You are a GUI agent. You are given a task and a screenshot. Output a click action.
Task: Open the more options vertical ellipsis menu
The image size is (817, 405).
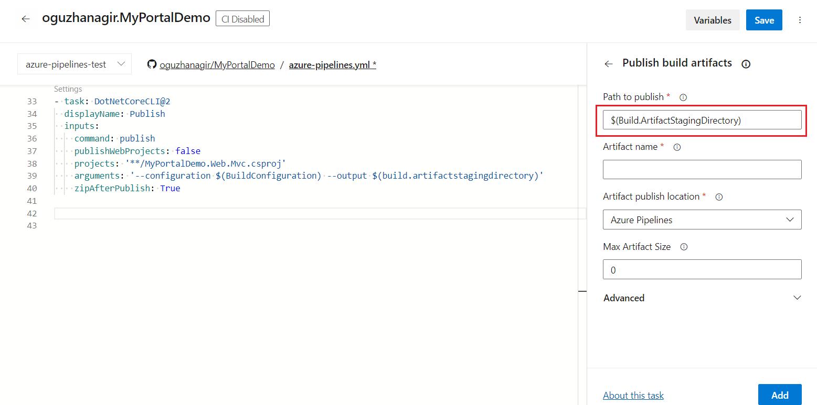(x=800, y=20)
